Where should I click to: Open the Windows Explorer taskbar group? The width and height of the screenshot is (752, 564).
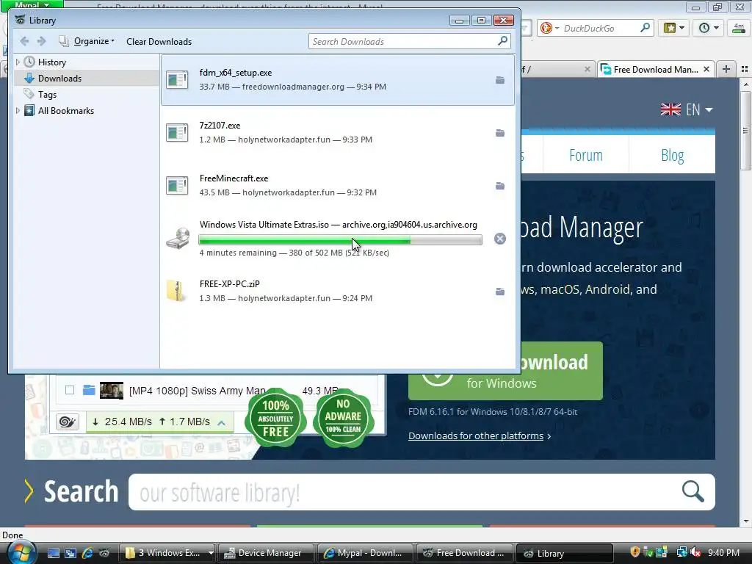pos(167,553)
